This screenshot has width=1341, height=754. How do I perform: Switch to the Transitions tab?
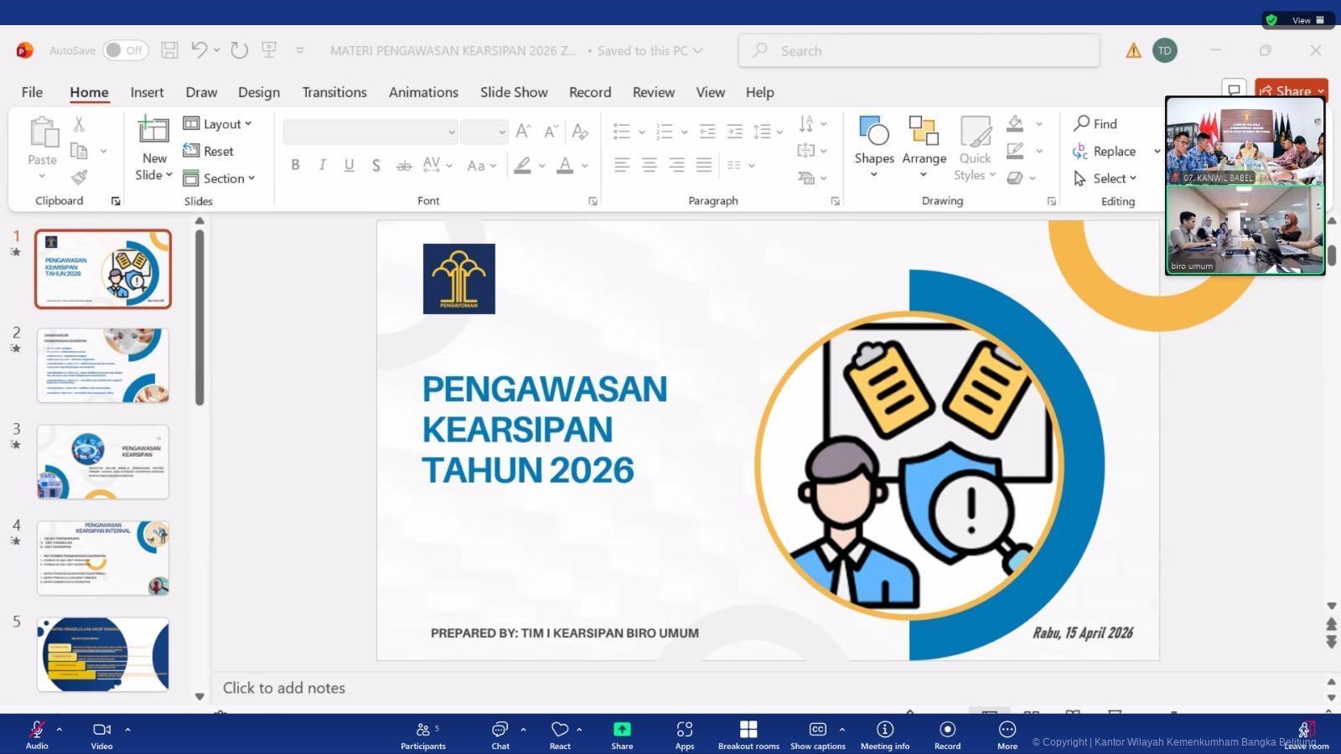[334, 92]
